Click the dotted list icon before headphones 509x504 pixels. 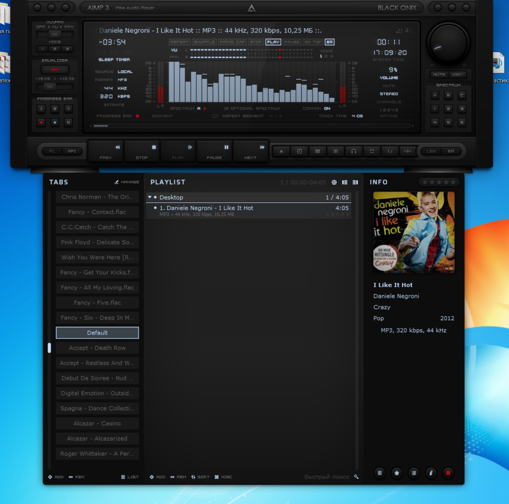click(x=336, y=151)
